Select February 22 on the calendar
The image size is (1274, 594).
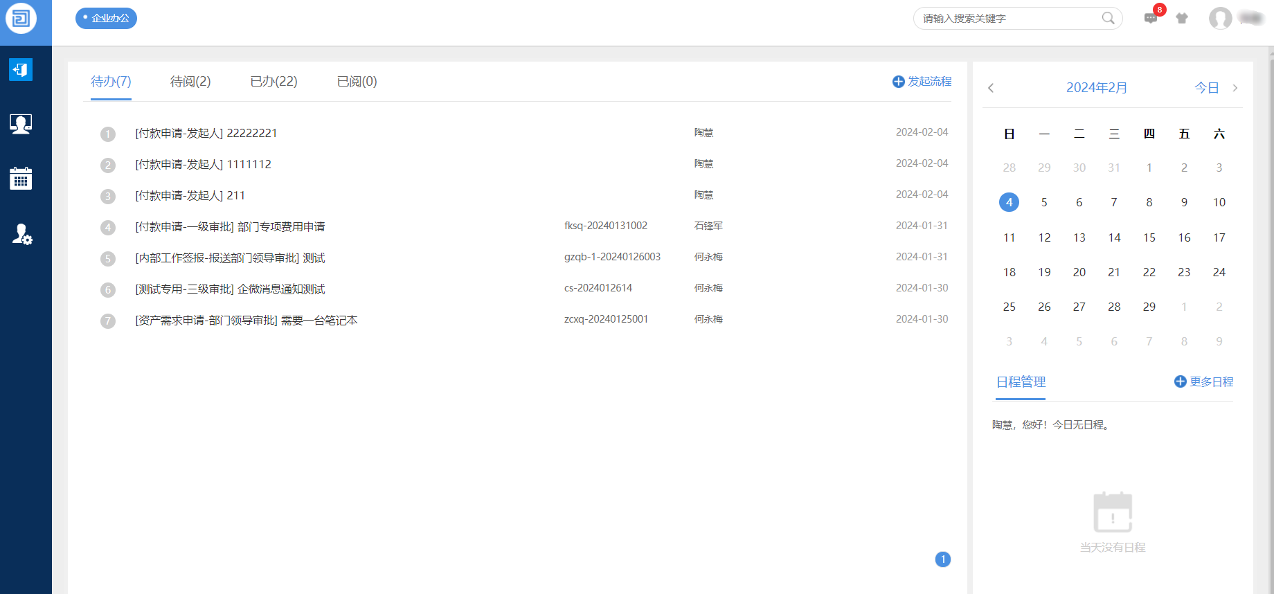(1149, 272)
